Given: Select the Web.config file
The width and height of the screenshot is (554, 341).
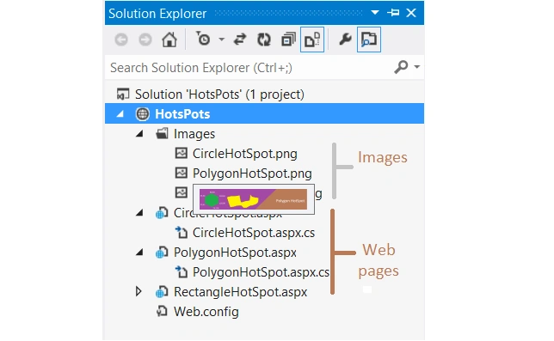Looking at the screenshot, I should pyautogui.click(x=206, y=312).
